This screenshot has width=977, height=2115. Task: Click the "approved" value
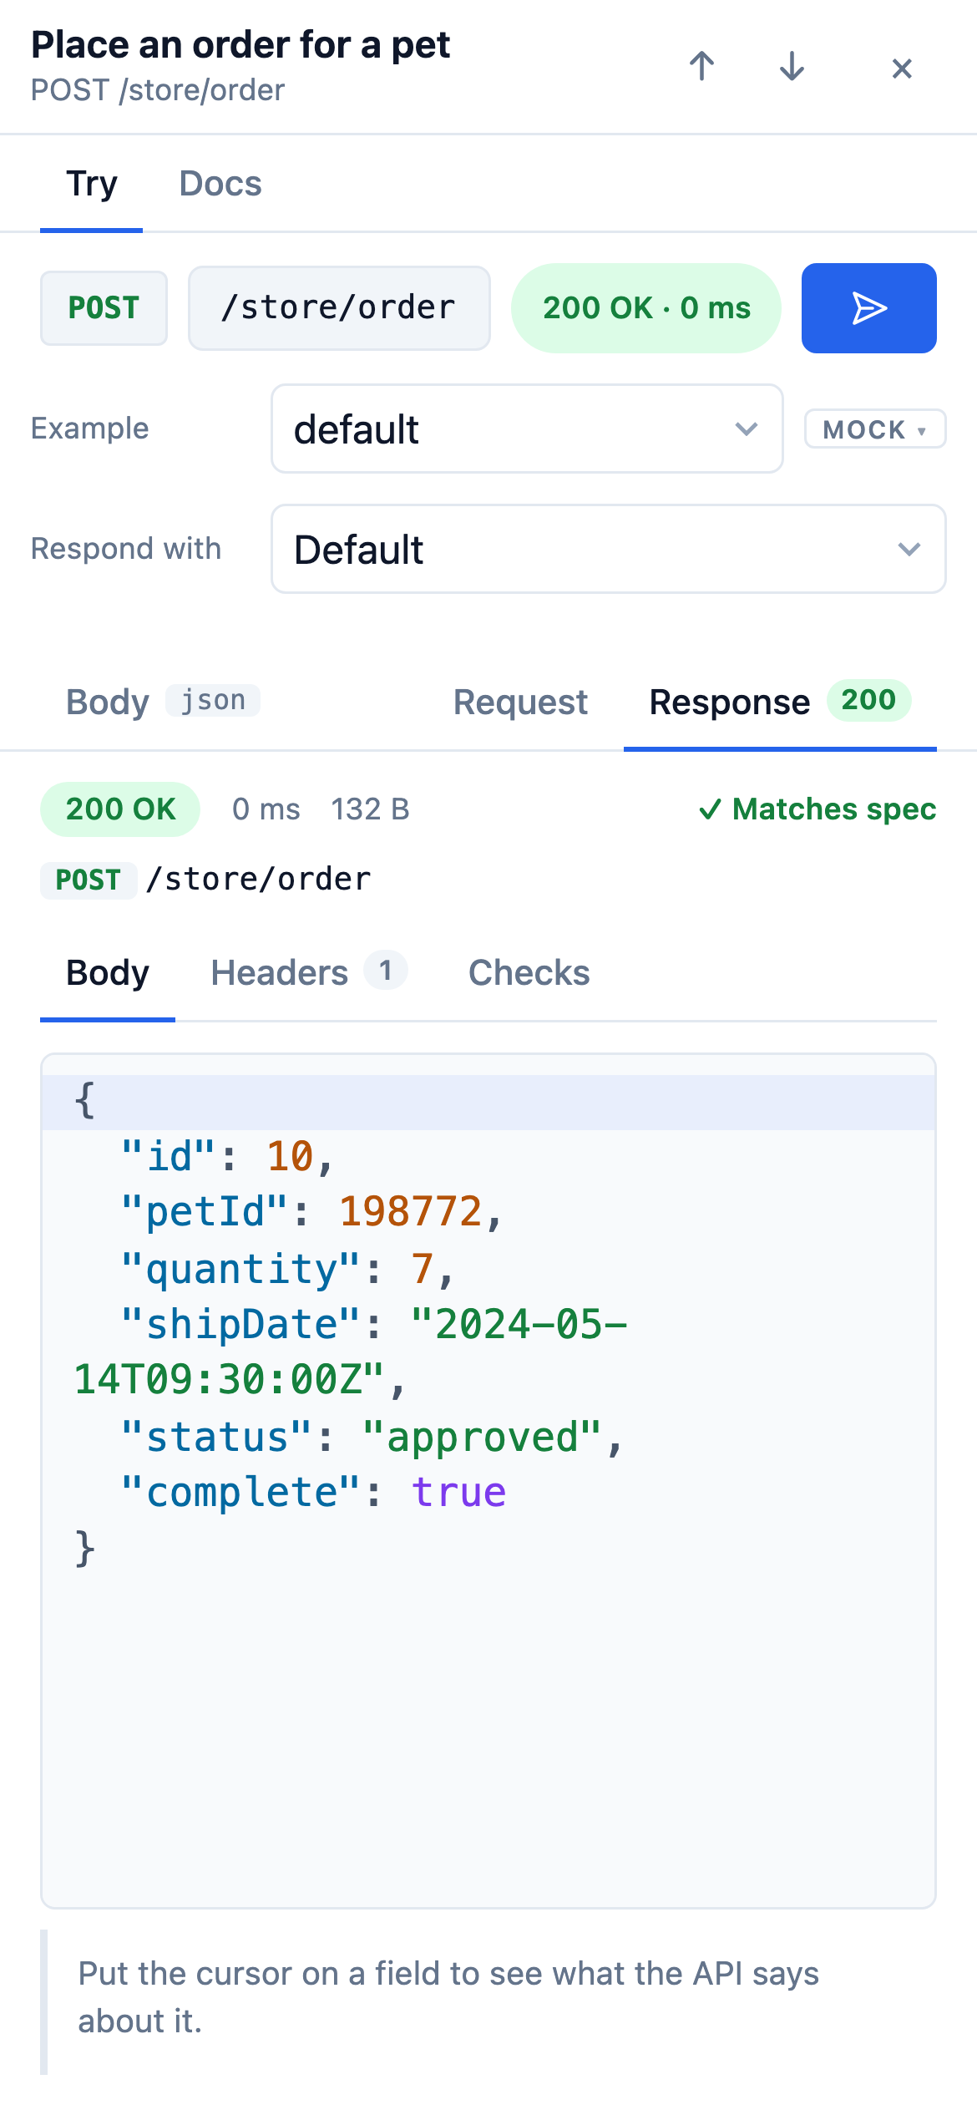[483, 1438]
